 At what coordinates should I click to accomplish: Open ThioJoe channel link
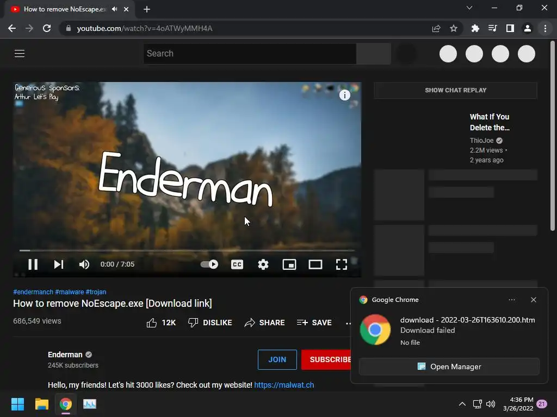click(x=482, y=141)
